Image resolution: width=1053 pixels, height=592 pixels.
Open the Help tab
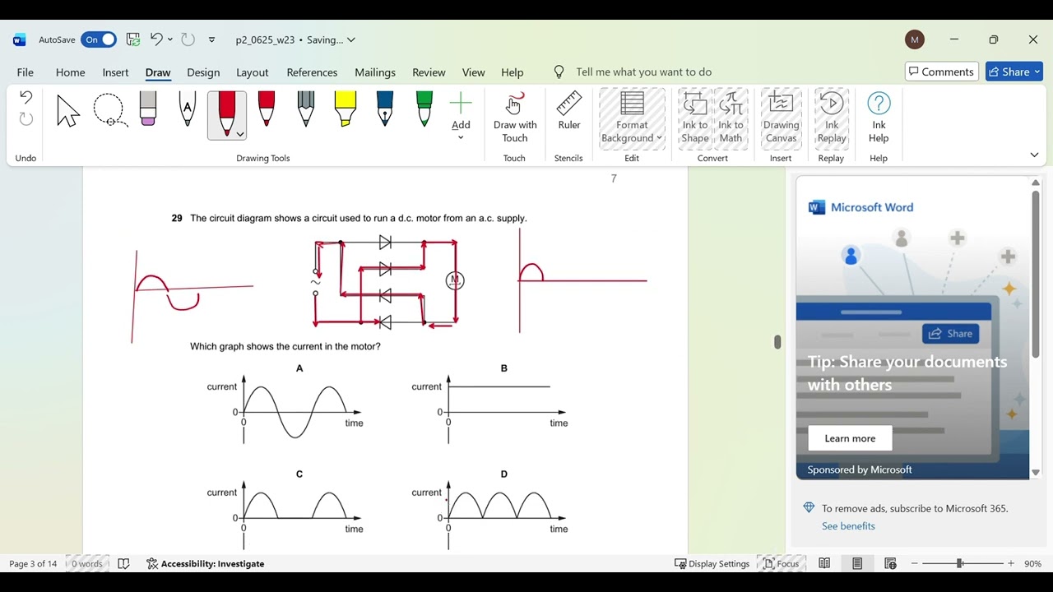click(x=512, y=72)
